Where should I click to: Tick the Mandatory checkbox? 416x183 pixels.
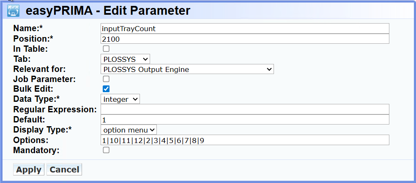tap(106, 150)
